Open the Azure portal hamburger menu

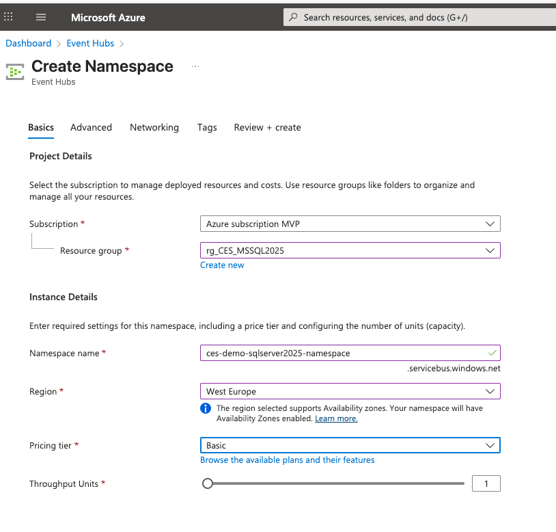(41, 17)
